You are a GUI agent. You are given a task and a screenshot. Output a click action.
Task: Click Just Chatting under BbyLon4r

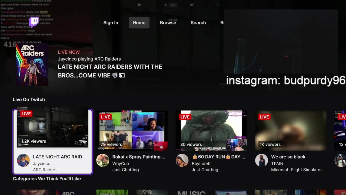point(205,170)
